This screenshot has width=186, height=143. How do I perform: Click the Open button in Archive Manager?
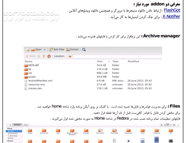(37, 49)
